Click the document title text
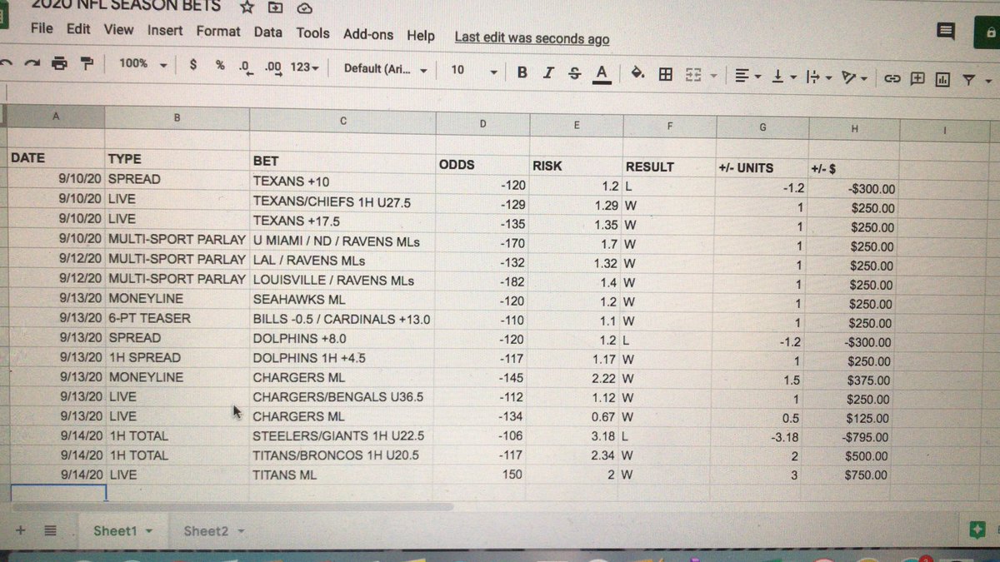Image resolution: width=1000 pixels, height=562 pixels. 127,7
